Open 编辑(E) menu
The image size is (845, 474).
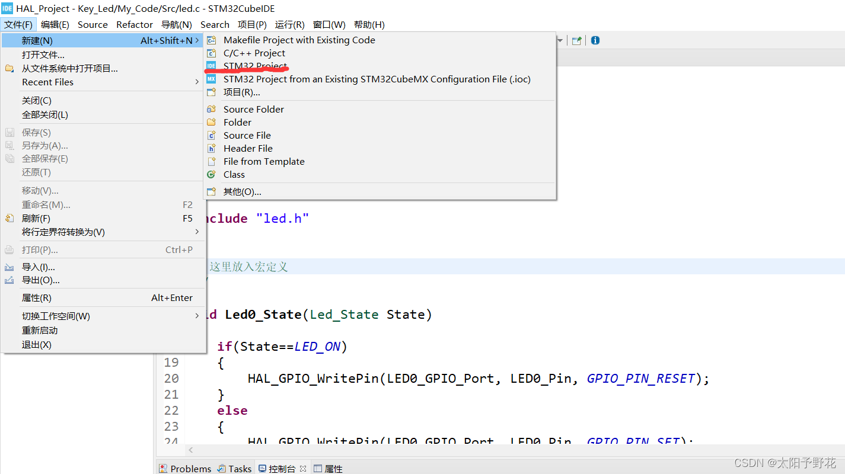point(55,24)
